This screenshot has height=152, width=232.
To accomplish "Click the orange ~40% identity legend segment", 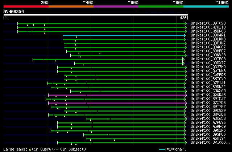I will coord(71,6).
